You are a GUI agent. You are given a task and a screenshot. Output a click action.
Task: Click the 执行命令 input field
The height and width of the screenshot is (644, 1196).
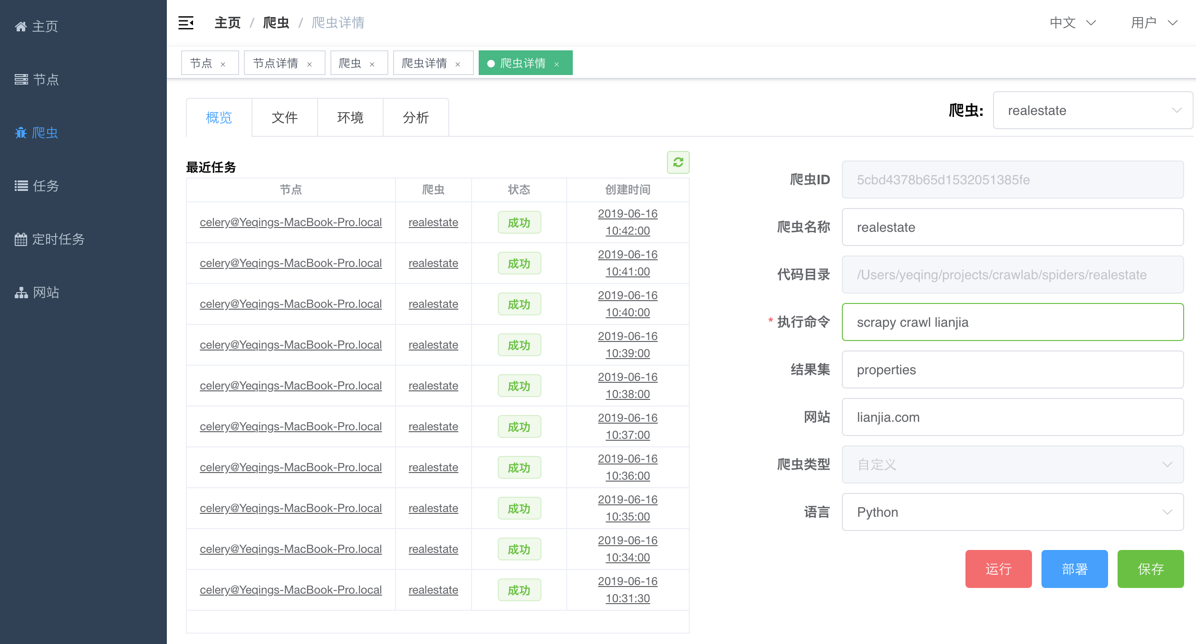[x=1013, y=322]
